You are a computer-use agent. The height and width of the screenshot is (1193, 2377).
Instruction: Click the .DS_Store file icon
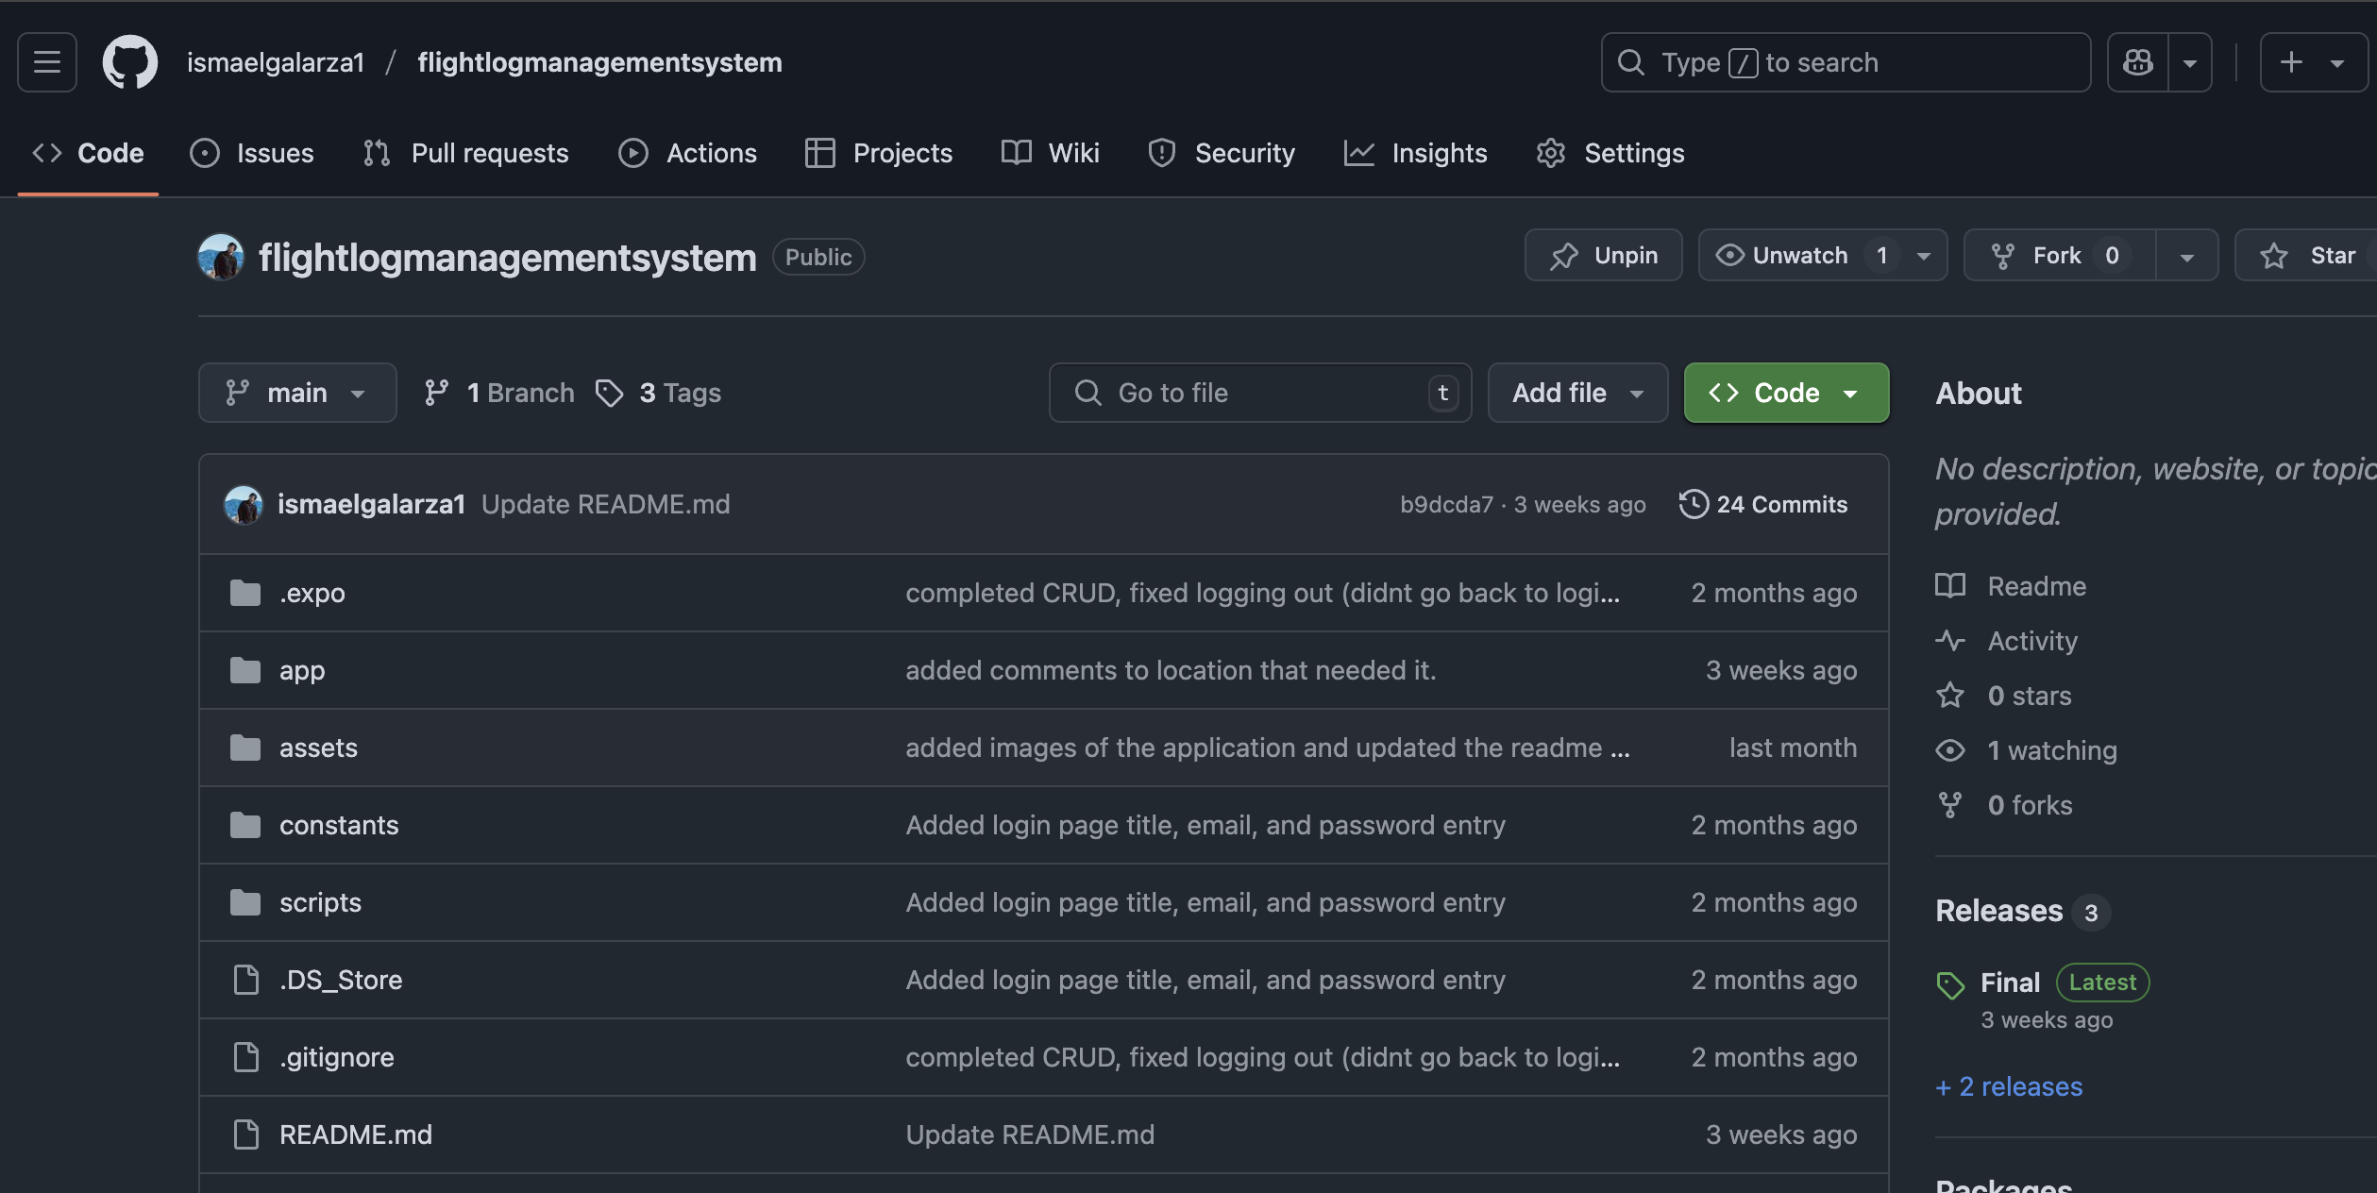pyautogui.click(x=245, y=980)
